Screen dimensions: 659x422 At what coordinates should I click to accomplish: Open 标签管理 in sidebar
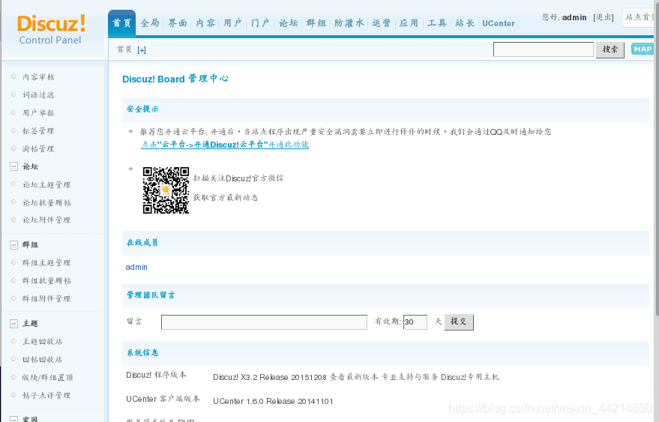click(x=38, y=130)
